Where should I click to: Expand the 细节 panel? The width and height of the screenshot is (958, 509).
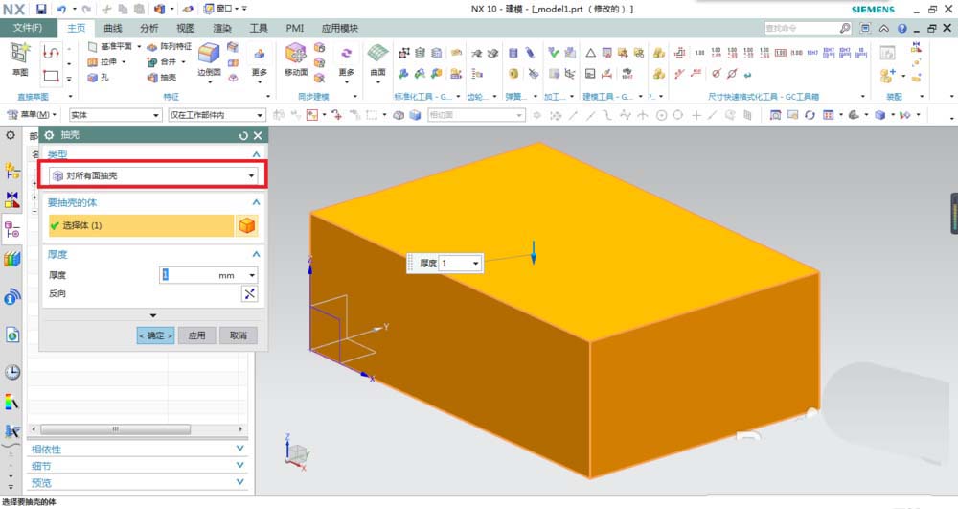click(240, 466)
